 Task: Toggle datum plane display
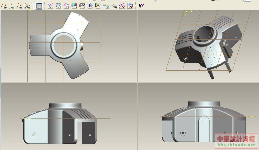click(4, 5)
